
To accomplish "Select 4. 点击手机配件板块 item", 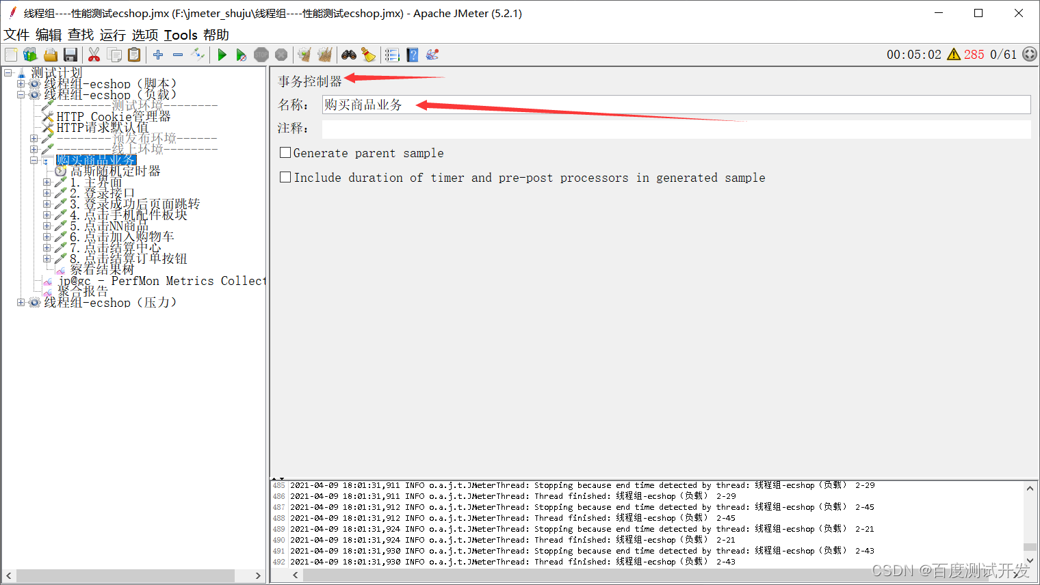I will [129, 215].
